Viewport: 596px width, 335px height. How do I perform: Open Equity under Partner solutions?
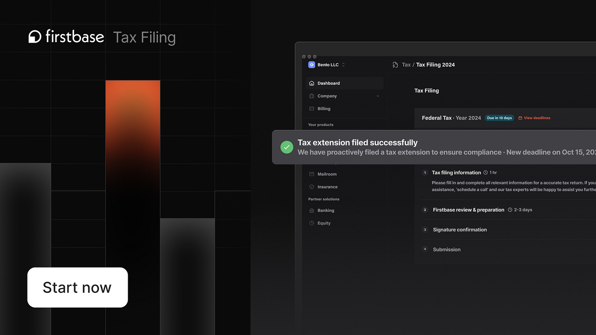click(345, 223)
